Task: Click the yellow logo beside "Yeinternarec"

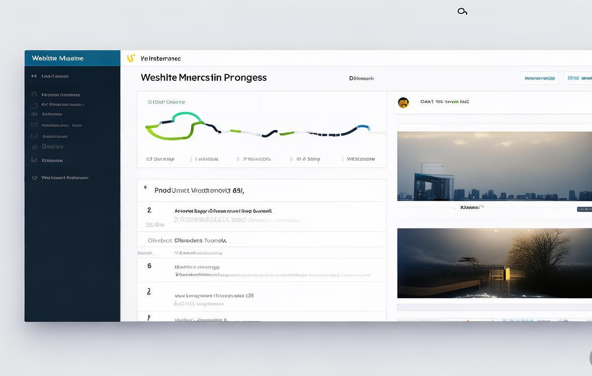Action: click(131, 58)
